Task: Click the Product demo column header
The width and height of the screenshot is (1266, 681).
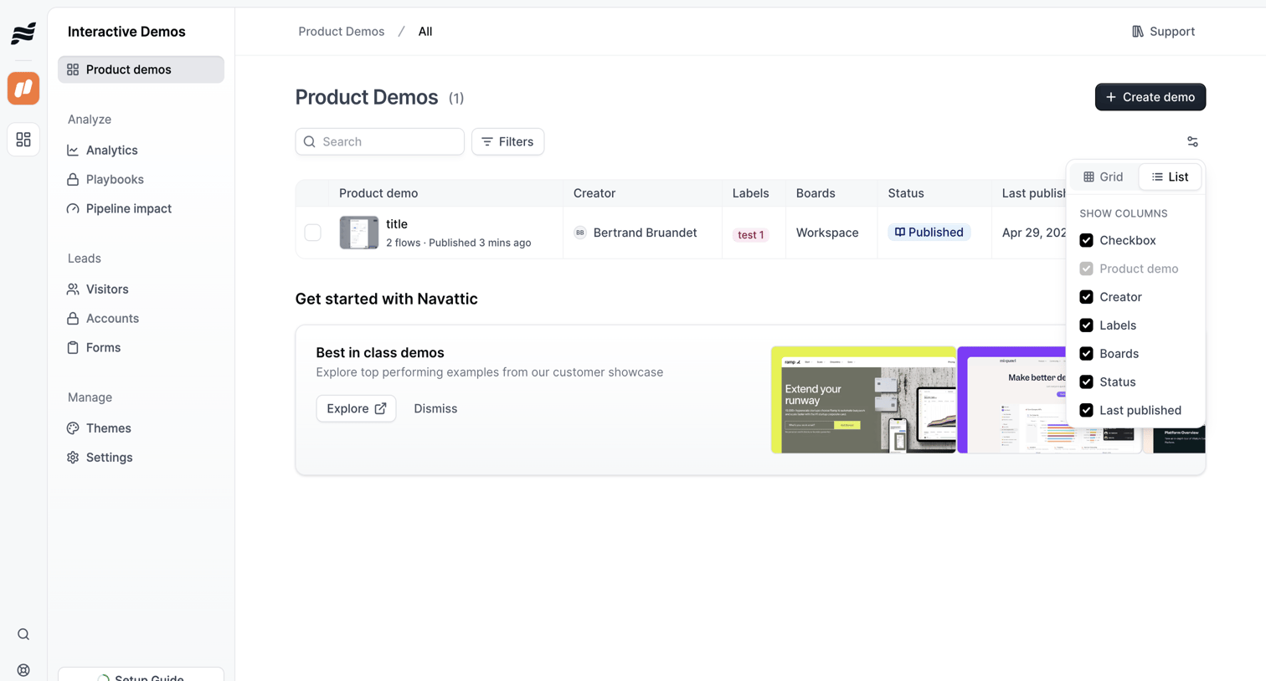Action: click(378, 193)
